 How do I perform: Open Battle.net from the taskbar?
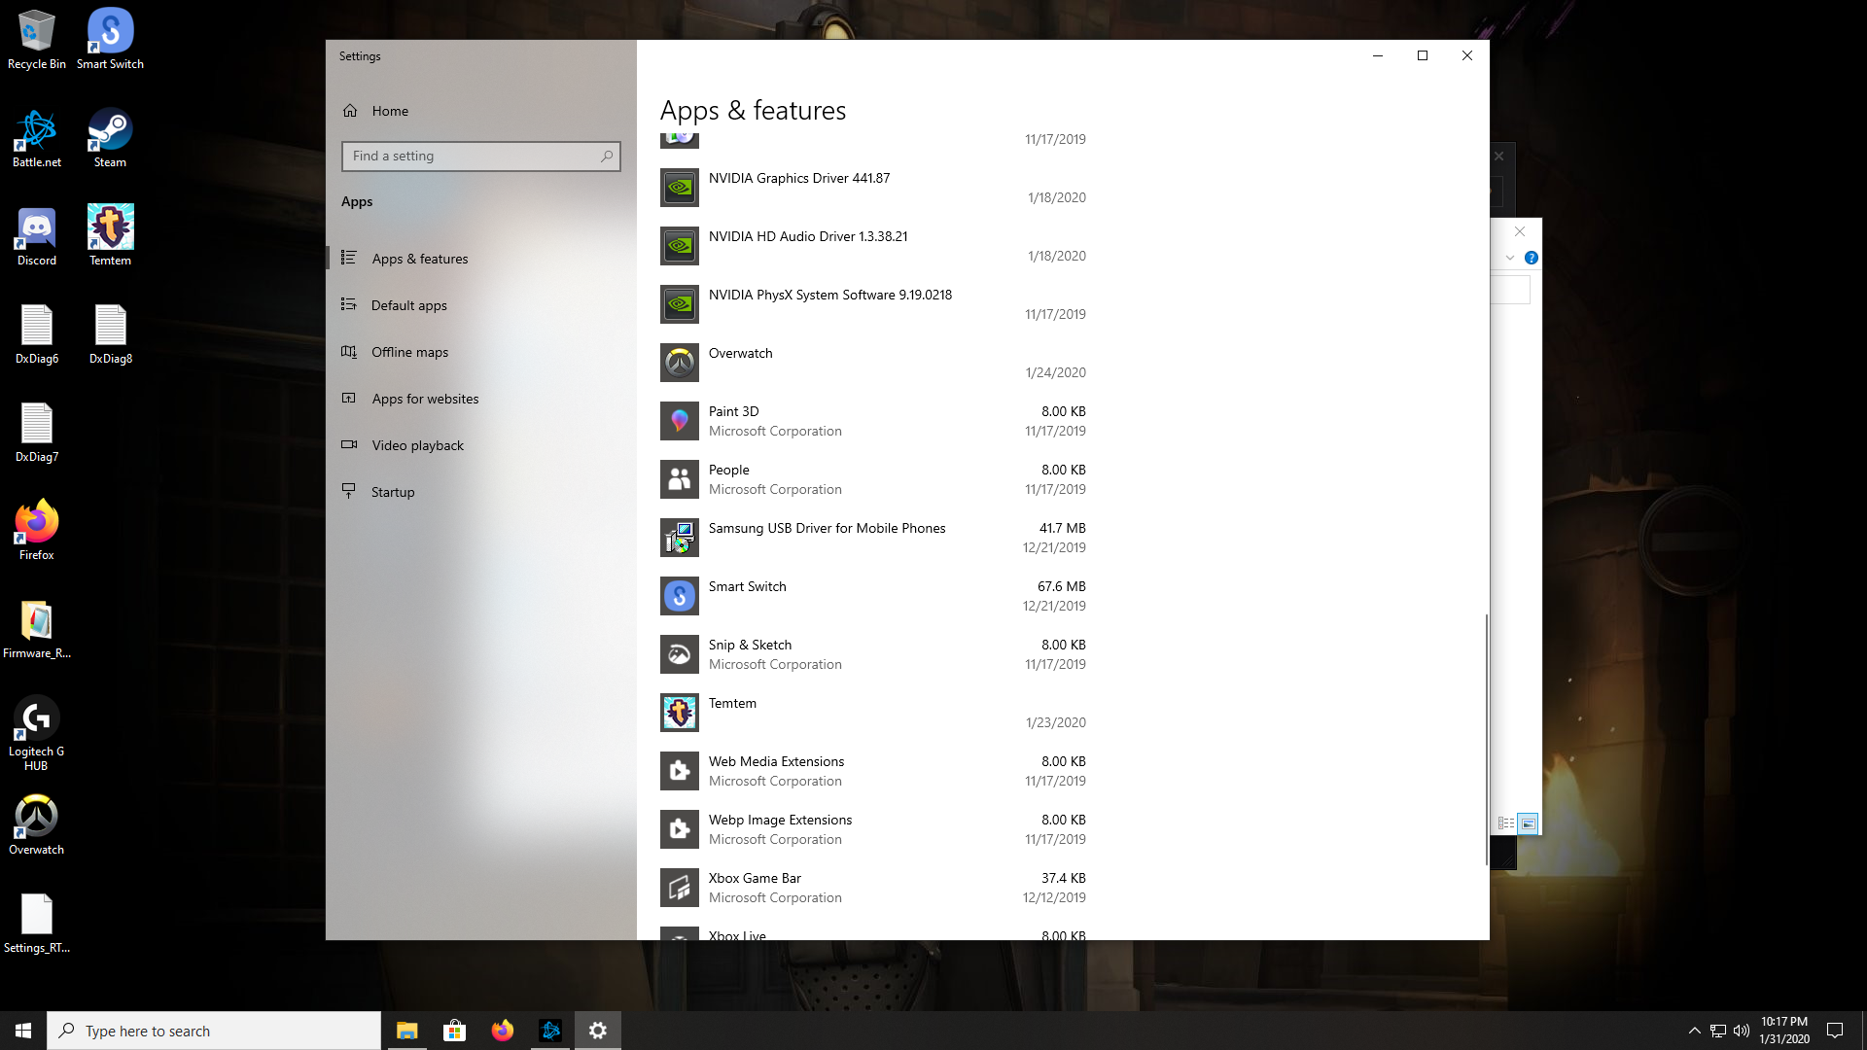[x=550, y=1031]
